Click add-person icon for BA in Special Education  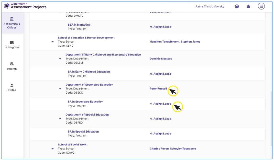pos(151,134)
